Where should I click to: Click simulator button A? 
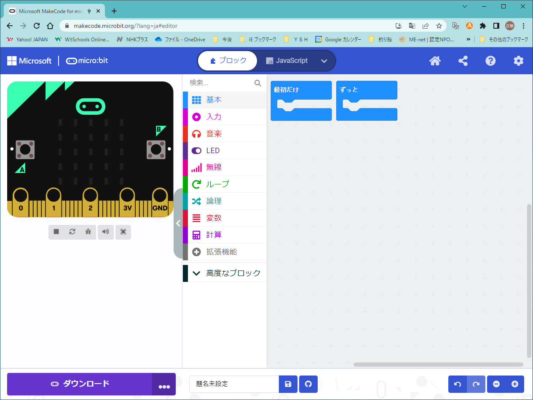(x=25, y=149)
